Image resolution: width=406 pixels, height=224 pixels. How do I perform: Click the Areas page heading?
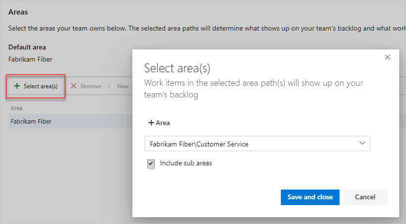click(18, 10)
